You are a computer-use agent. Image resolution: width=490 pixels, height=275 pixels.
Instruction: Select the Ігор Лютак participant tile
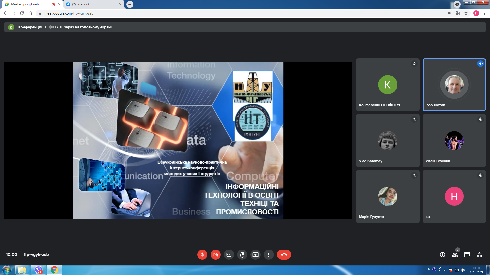(454, 85)
